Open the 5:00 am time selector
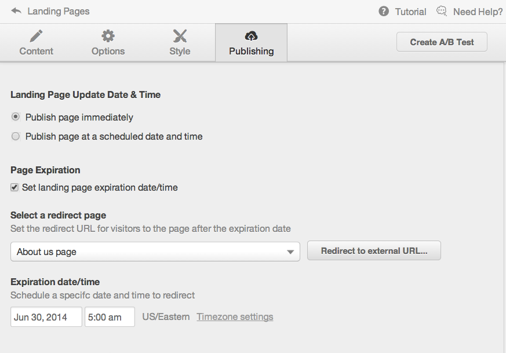 (x=110, y=317)
